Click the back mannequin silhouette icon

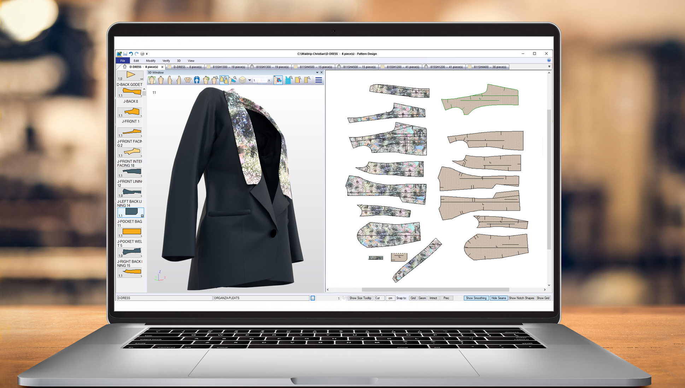click(161, 80)
